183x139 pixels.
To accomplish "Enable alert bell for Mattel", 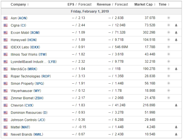I will (176, 127).
